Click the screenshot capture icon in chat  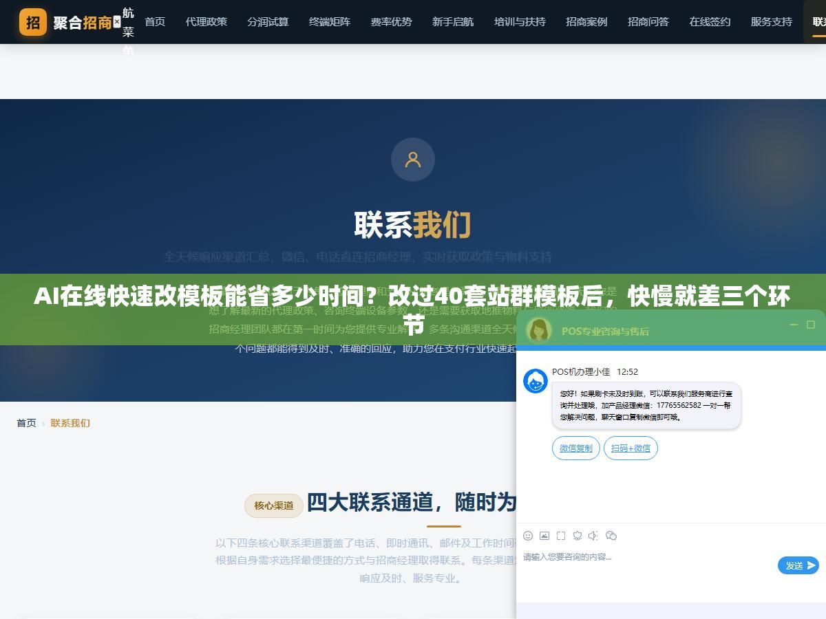[x=561, y=536]
